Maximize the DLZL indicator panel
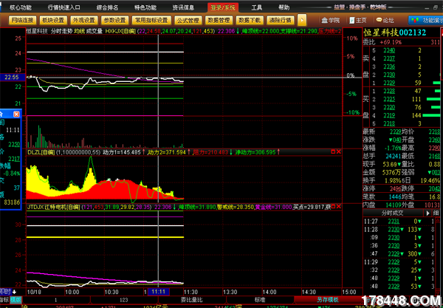Screen dimensions: 443x308 tap(333, 152)
